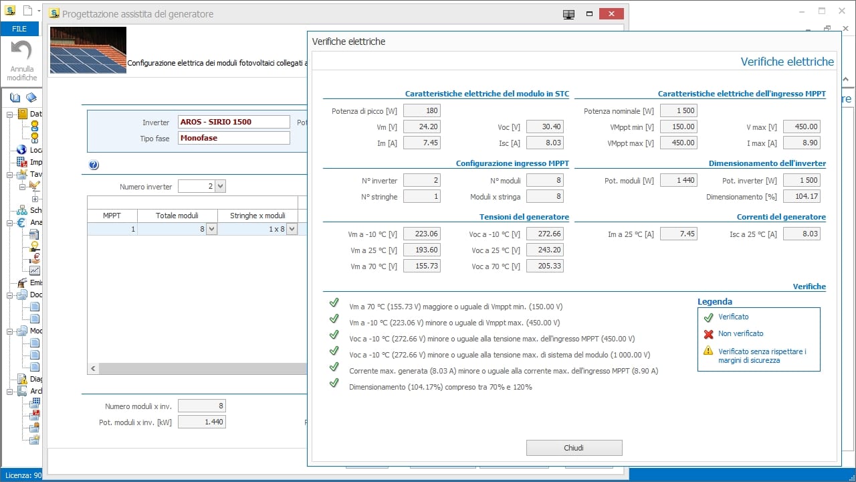This screenshot has height=482, width=856.
Task: Collapse the Arch tree node
Action: [10, 391]
